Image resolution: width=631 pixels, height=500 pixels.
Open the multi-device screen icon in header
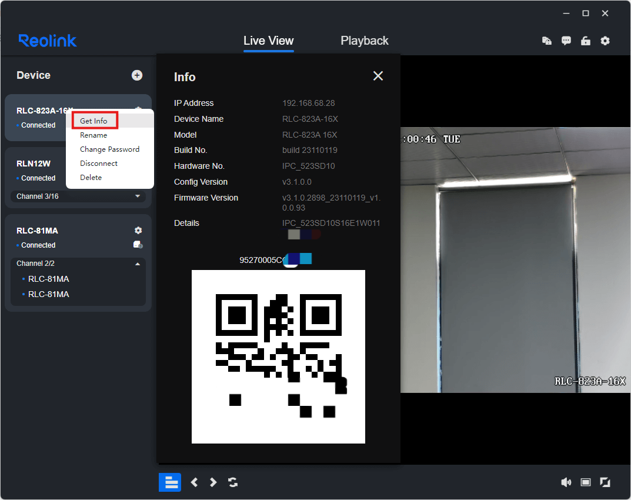coord(546,41)
